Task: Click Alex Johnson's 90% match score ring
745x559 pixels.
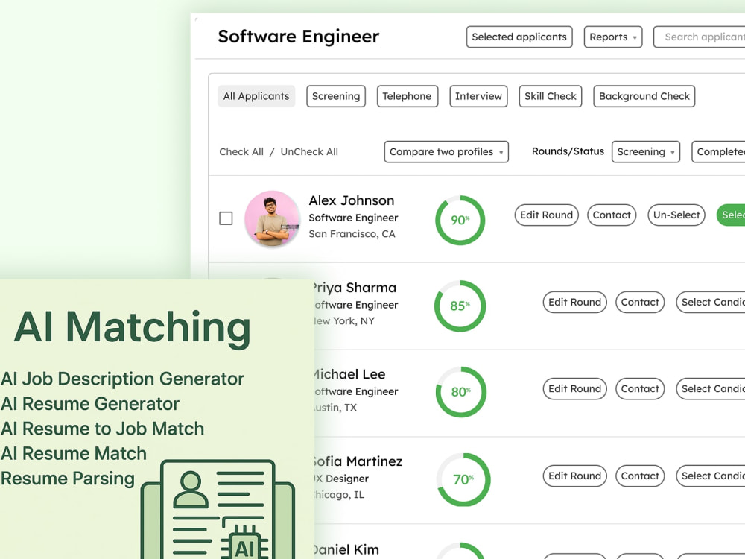Action: coord(460,220)
